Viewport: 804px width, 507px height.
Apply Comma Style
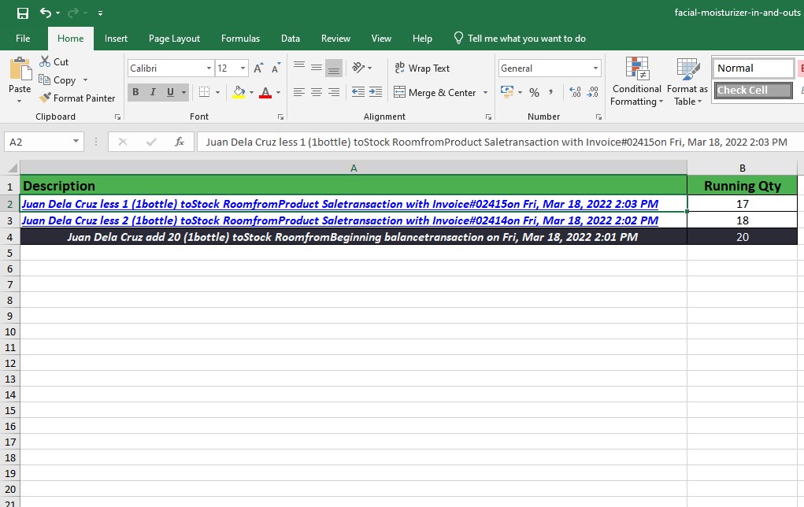coord(551,92)
